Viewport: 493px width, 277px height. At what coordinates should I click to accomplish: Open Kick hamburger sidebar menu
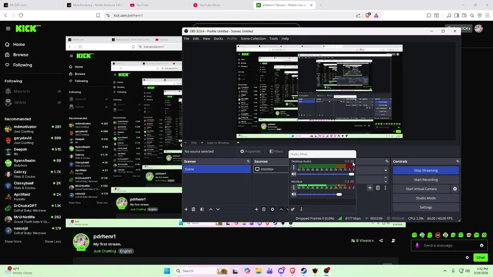pos(8,28)
